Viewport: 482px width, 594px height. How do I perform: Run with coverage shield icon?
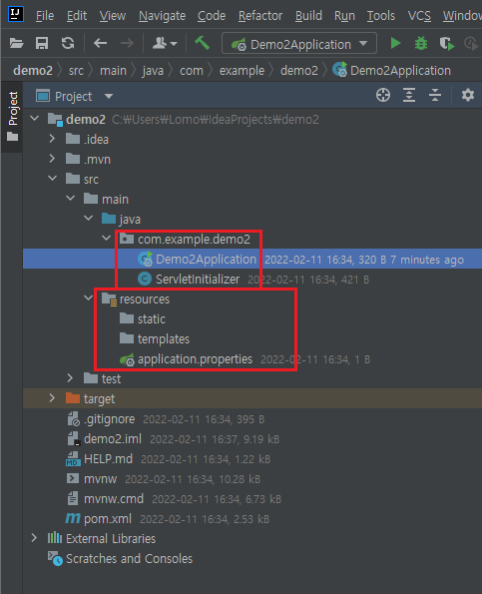click(446, 44)
